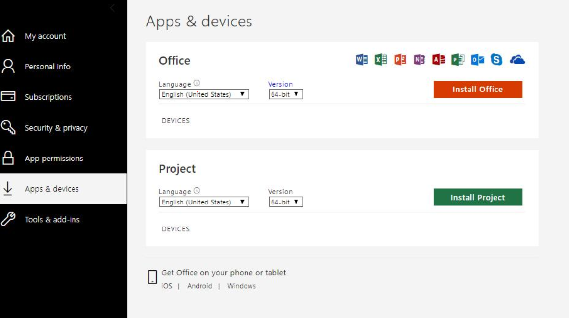Viewport: 569px width, 318px height.
Task: Expand DEVICES under the Office section
Action: (x=175, y=121)
